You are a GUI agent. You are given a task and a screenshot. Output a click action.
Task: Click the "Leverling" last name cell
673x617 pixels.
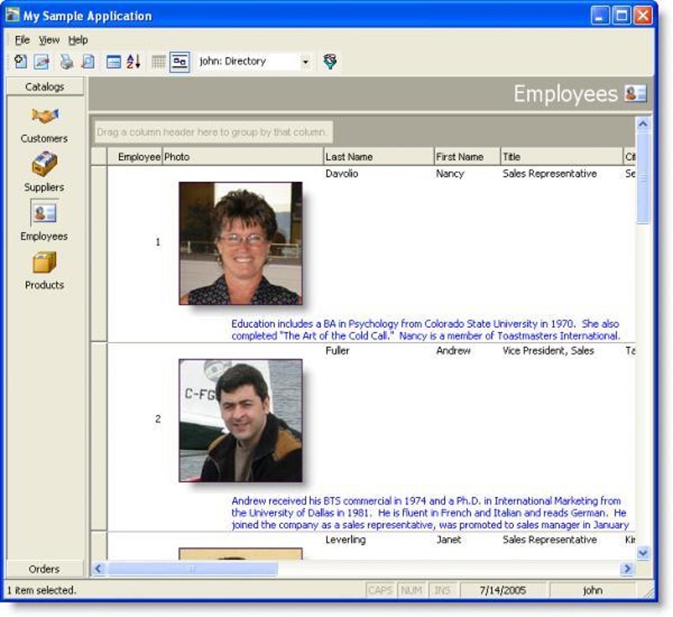click(345, 539)
